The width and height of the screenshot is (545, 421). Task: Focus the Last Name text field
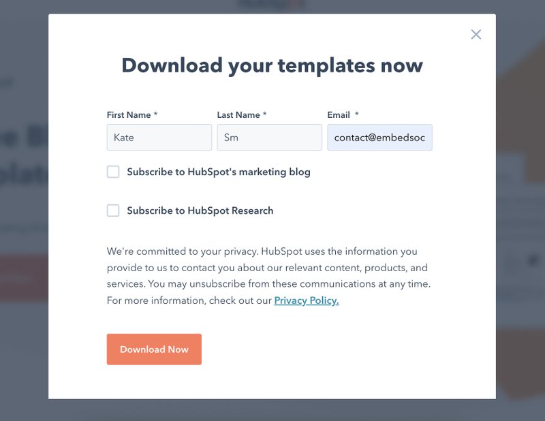(269, 138)
